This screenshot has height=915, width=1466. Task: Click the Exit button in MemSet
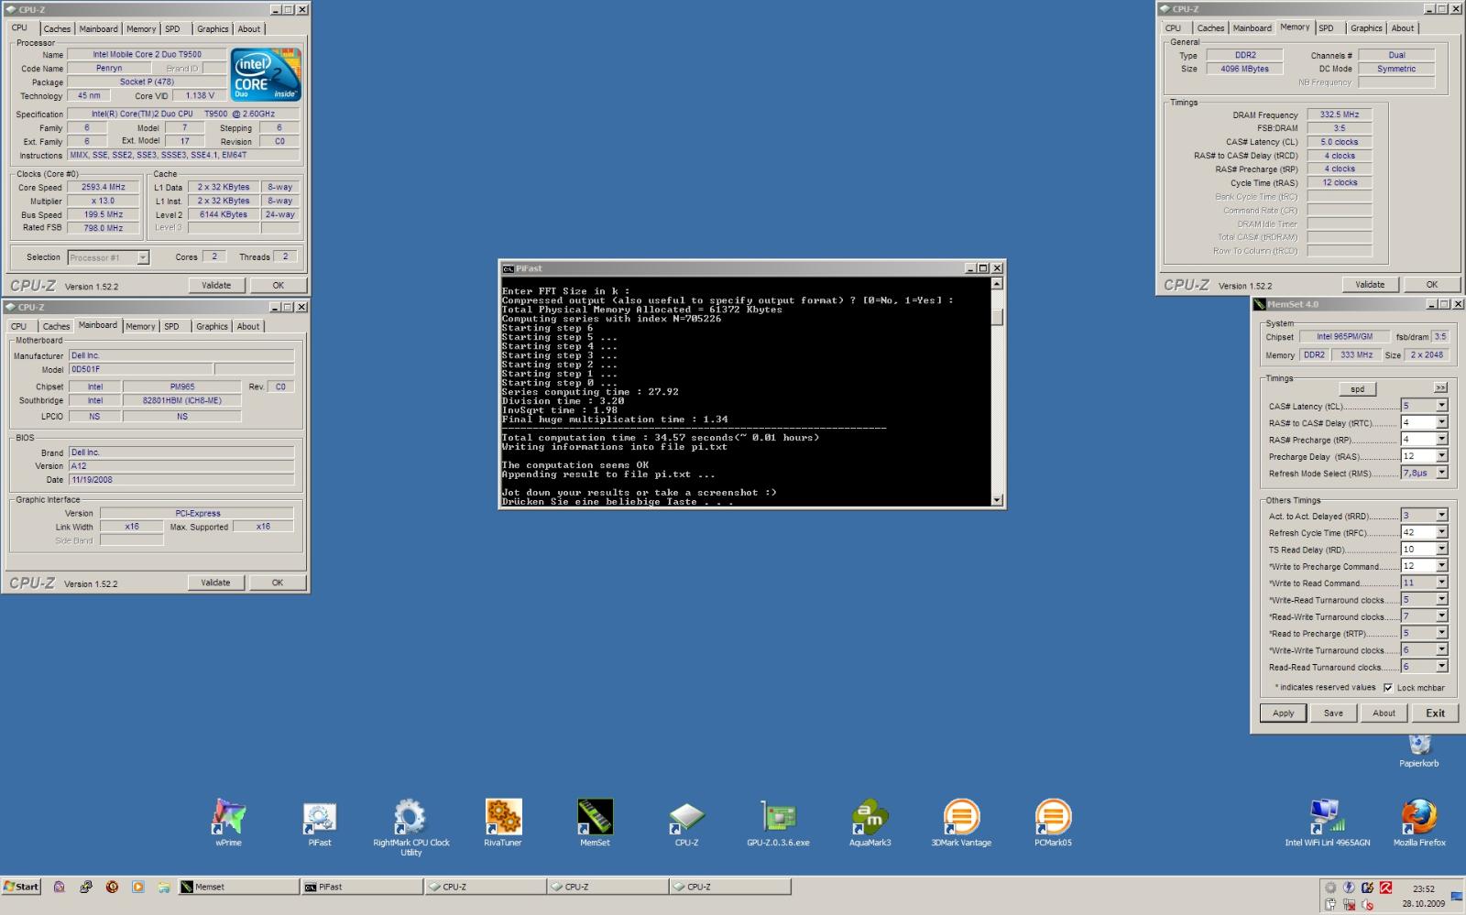click(x=1435, y=713)
